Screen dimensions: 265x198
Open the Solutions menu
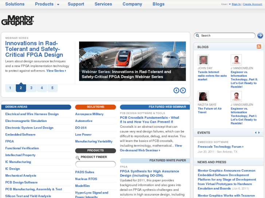tap(15, 4)
